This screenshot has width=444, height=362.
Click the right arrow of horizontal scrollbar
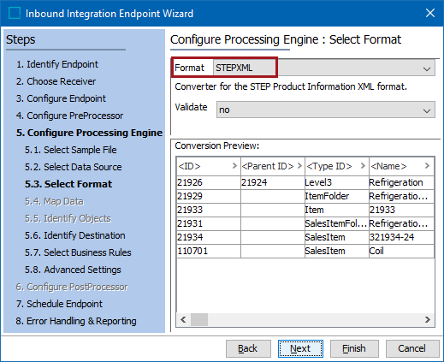point(428,319)
